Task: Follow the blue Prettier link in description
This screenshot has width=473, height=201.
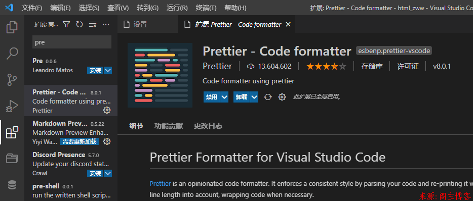Action: tap(160, 183)
